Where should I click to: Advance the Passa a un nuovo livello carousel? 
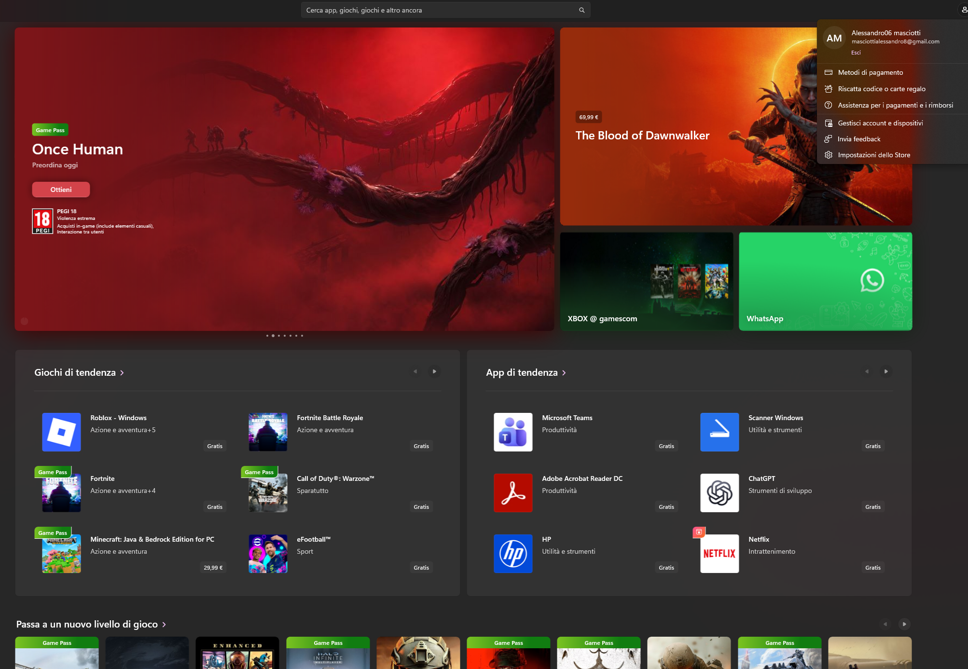click(x=904, y=624)
